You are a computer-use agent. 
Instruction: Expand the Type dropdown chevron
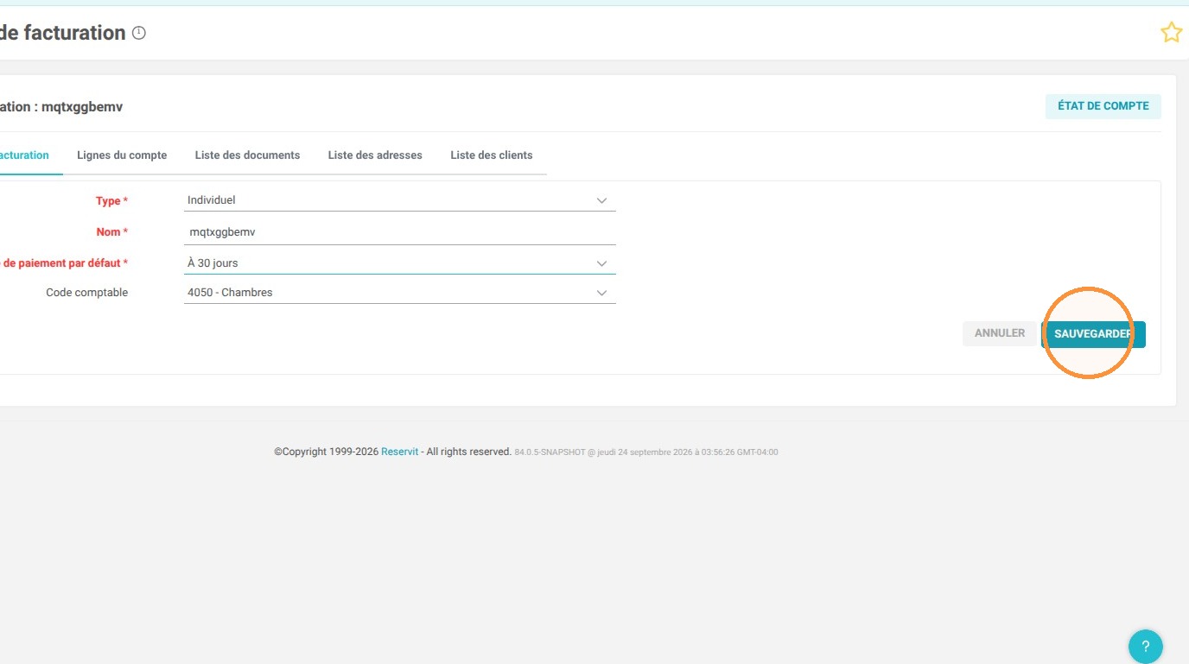point(602,200)
